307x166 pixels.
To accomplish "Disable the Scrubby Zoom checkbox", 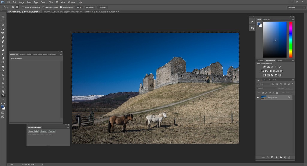I will point(61,7).
